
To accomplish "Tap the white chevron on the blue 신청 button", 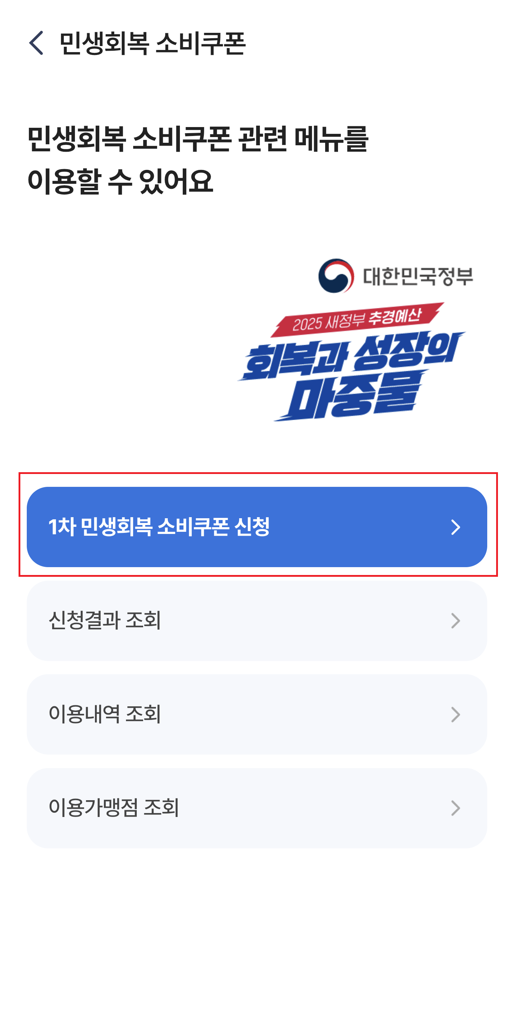I will [x=455, y=527].
